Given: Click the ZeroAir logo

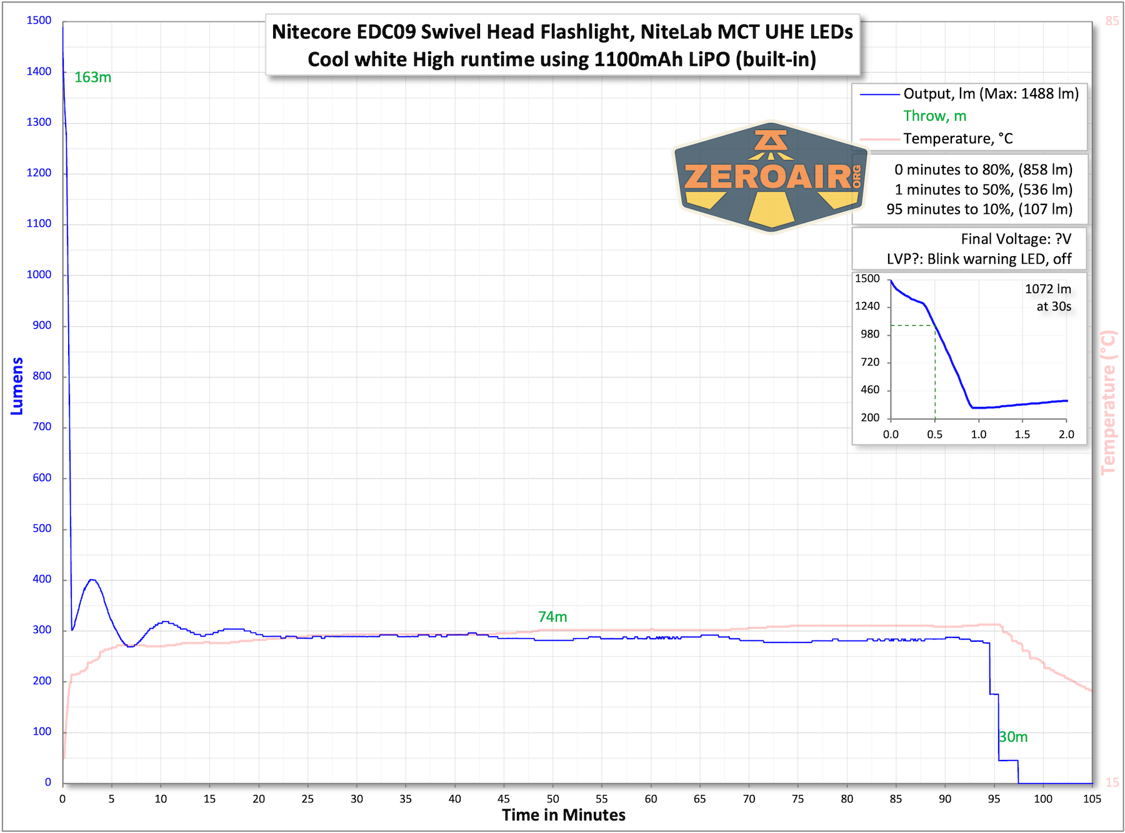Looking at the screenshot, I should [x=771, y=177].
